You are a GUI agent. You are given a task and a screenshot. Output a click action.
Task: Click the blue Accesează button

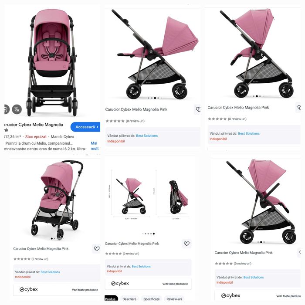pos(85,127)
